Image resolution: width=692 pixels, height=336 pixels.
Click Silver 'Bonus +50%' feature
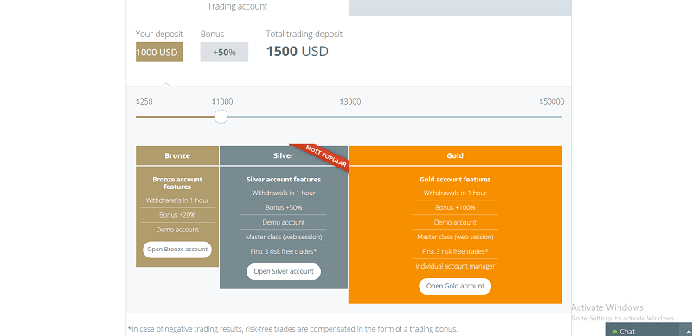(284, 207)
